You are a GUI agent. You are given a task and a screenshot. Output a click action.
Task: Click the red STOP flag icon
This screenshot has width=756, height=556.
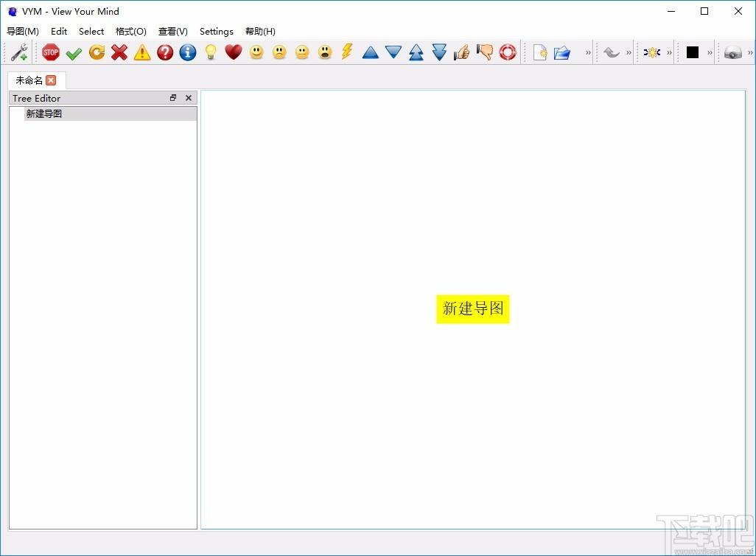coord(51,52)
